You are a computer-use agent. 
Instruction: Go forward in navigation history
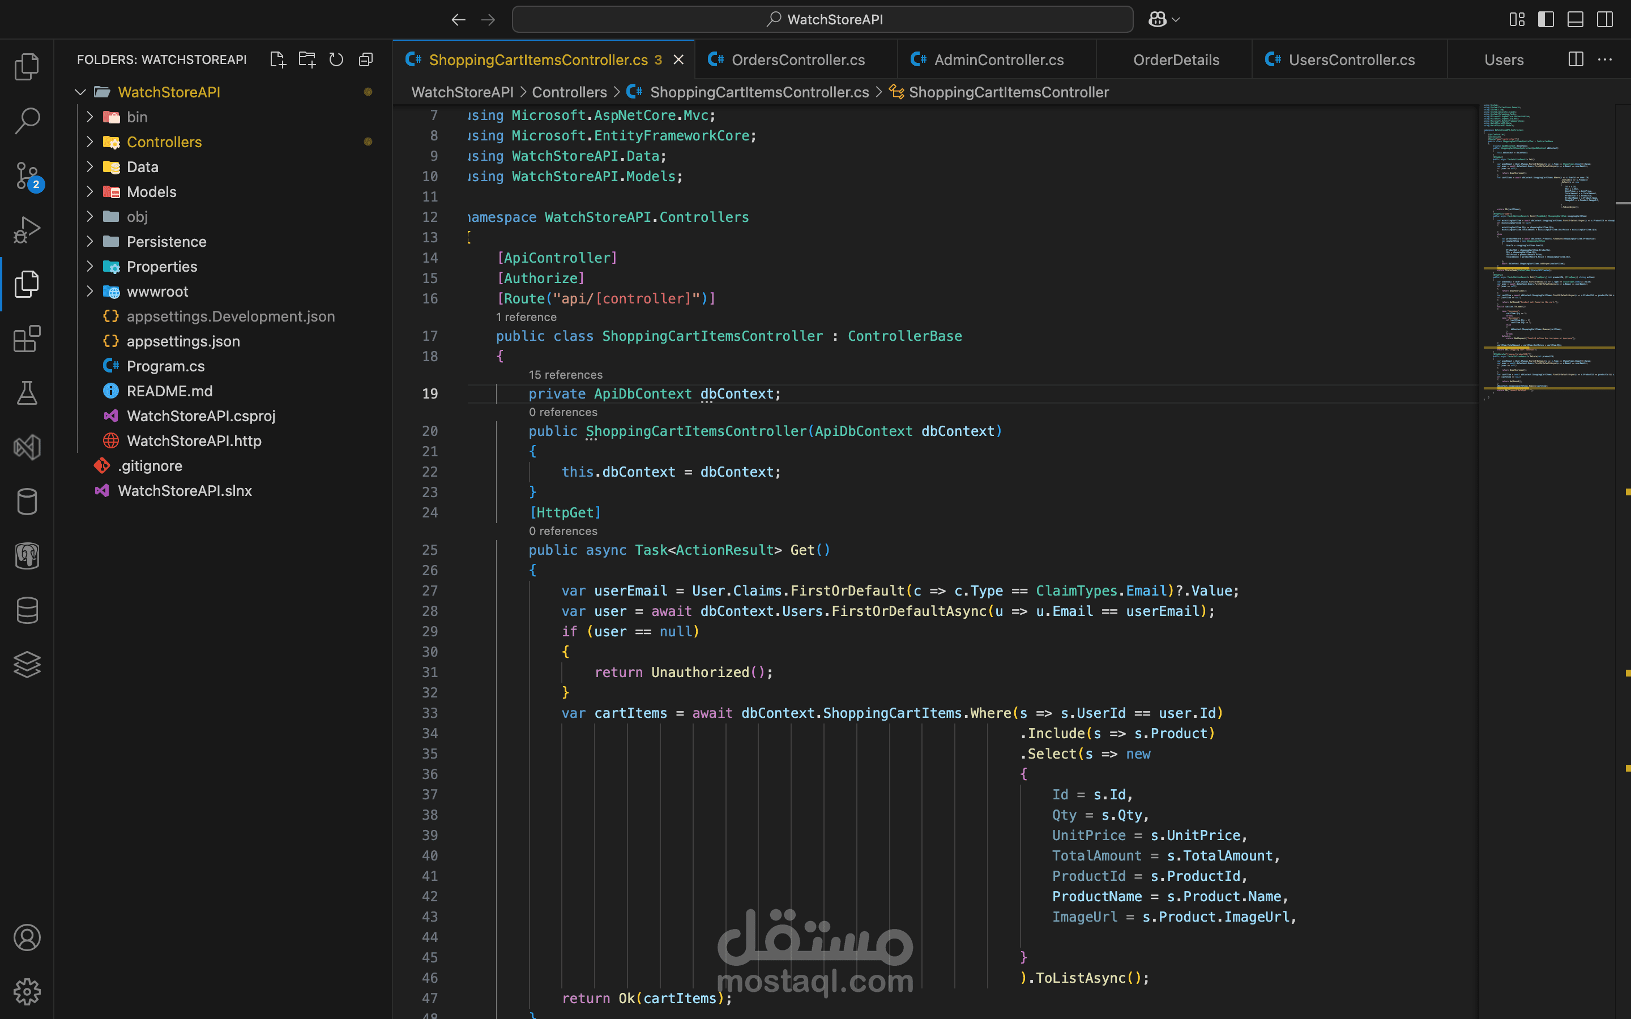pyautogui.click(x=488, y=20)
